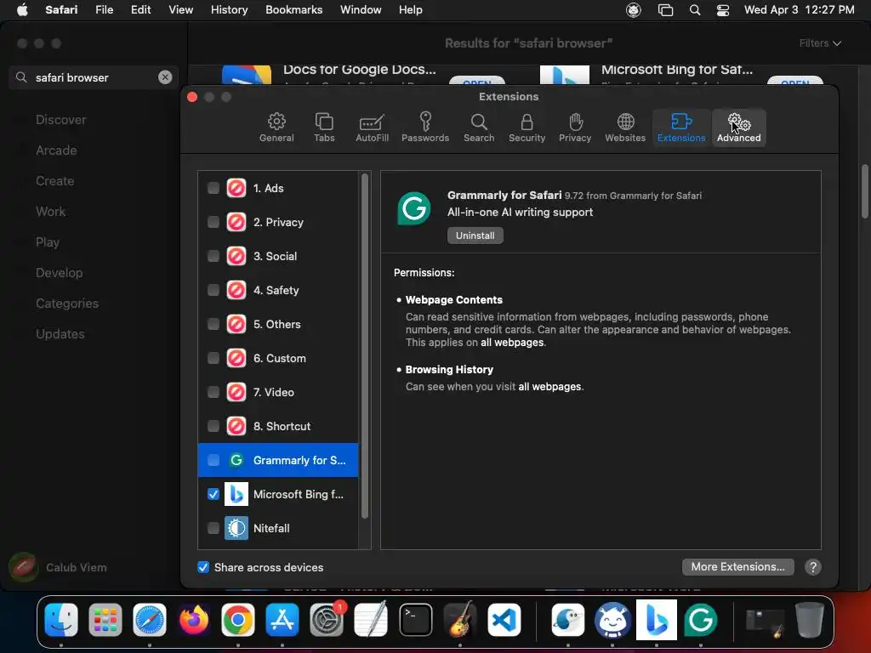
Task: Open the Extensions help question mark
Action: click(812, 567)
